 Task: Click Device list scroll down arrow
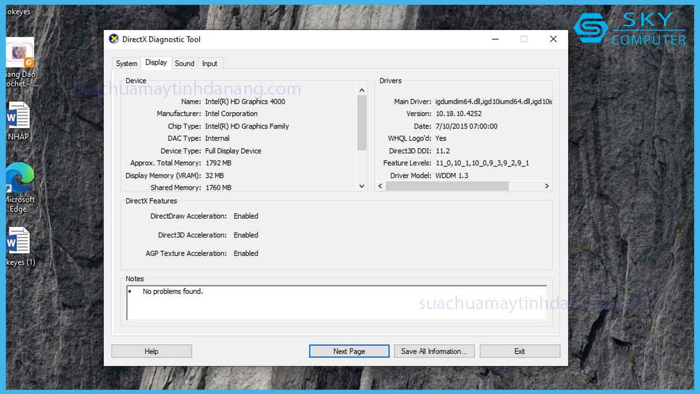pos(361,186)
